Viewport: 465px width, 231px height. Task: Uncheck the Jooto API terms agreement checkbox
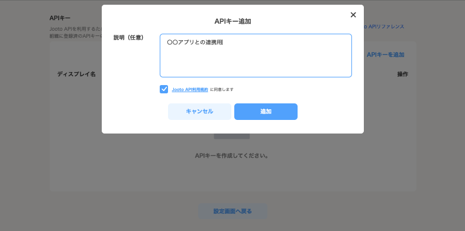tap(164, 89)
